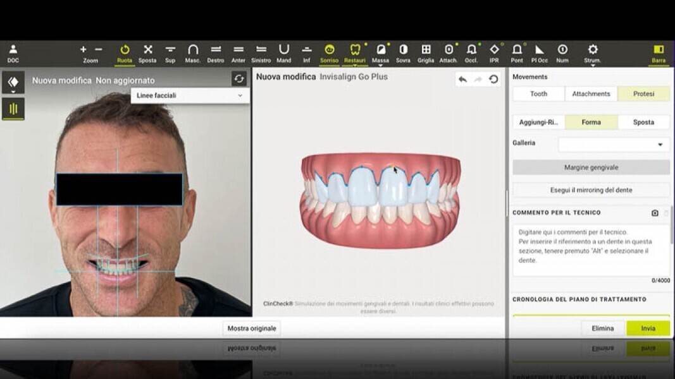Screen dimensions: 675x379
Task: Toggle the Griglia grid overlay
Action: [426, 52]
